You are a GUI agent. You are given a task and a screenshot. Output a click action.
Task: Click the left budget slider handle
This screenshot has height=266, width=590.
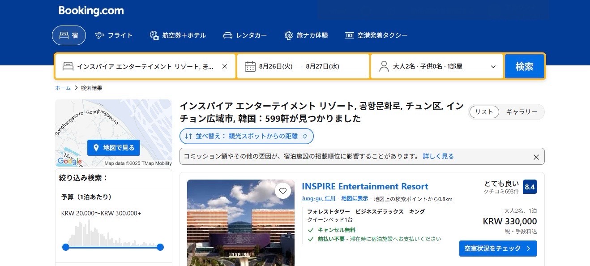(x=66, y=247)
